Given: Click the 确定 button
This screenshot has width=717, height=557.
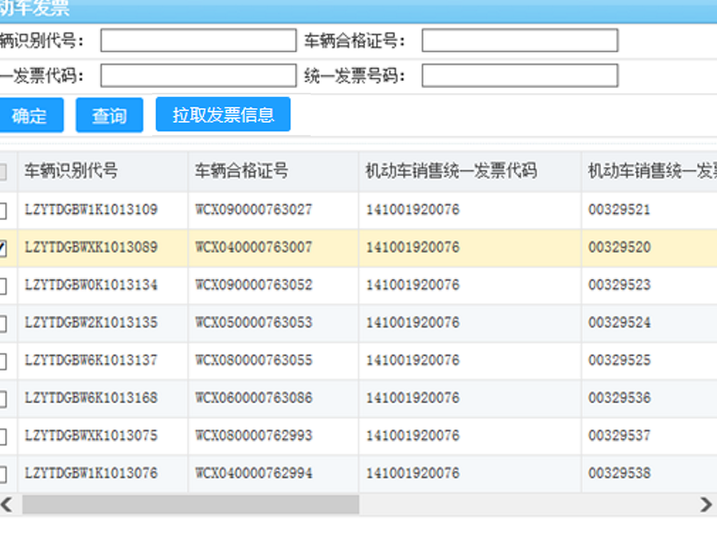Looking at the screenshot, I should [30, 115].
